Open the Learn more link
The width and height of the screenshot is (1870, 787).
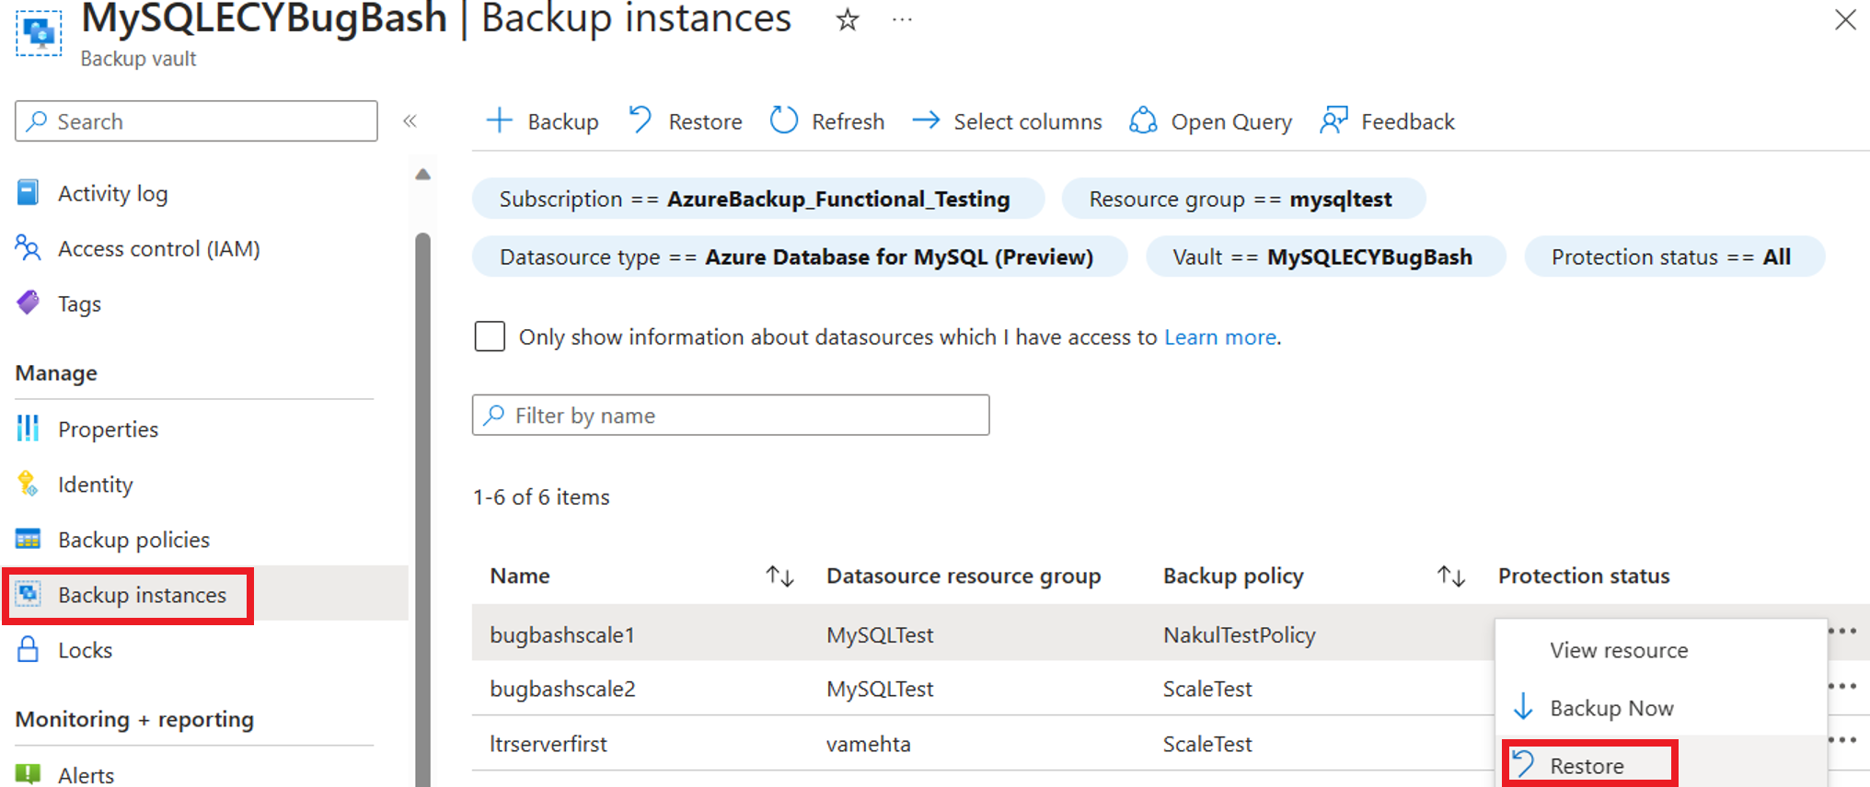tap(1220, 337)
